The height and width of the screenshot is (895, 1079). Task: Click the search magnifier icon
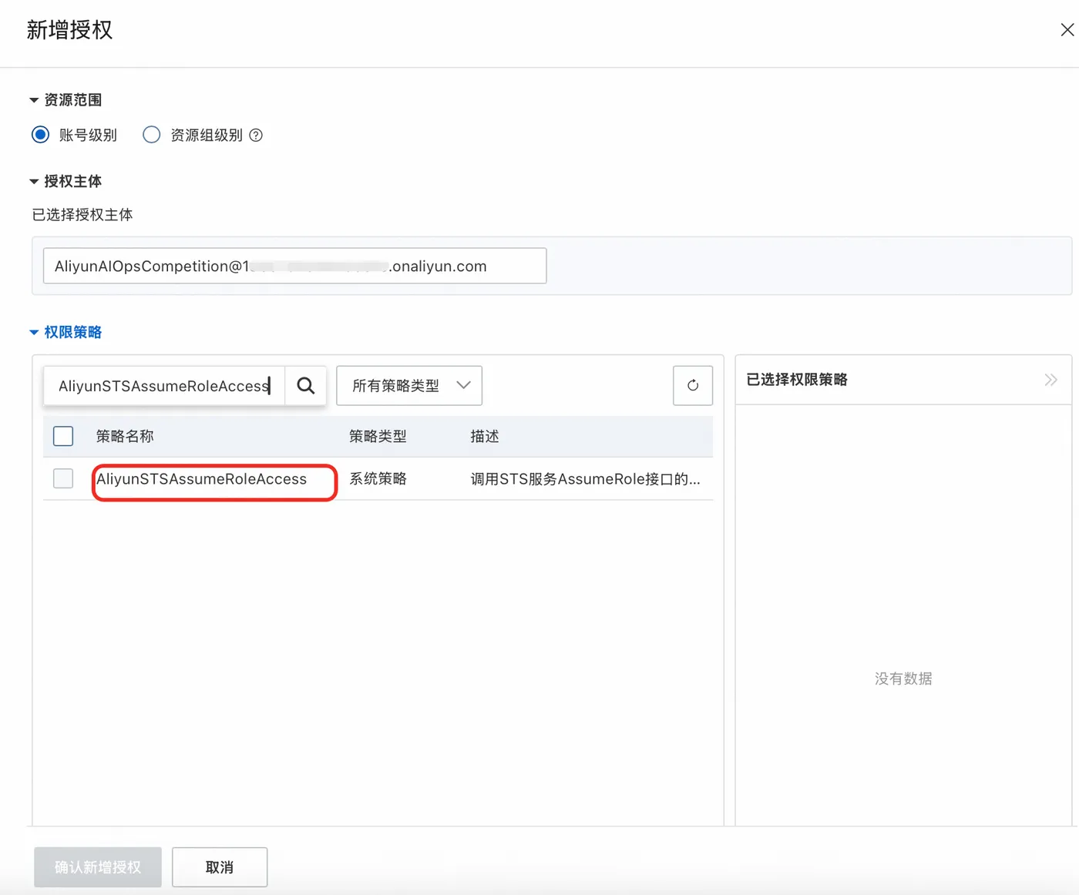[x=306, y=385]
